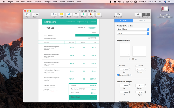The width and height of the screenshot is (174, 108).
Task: Insert a Chart from the toolbar
Action: click(x=69, y=14)
